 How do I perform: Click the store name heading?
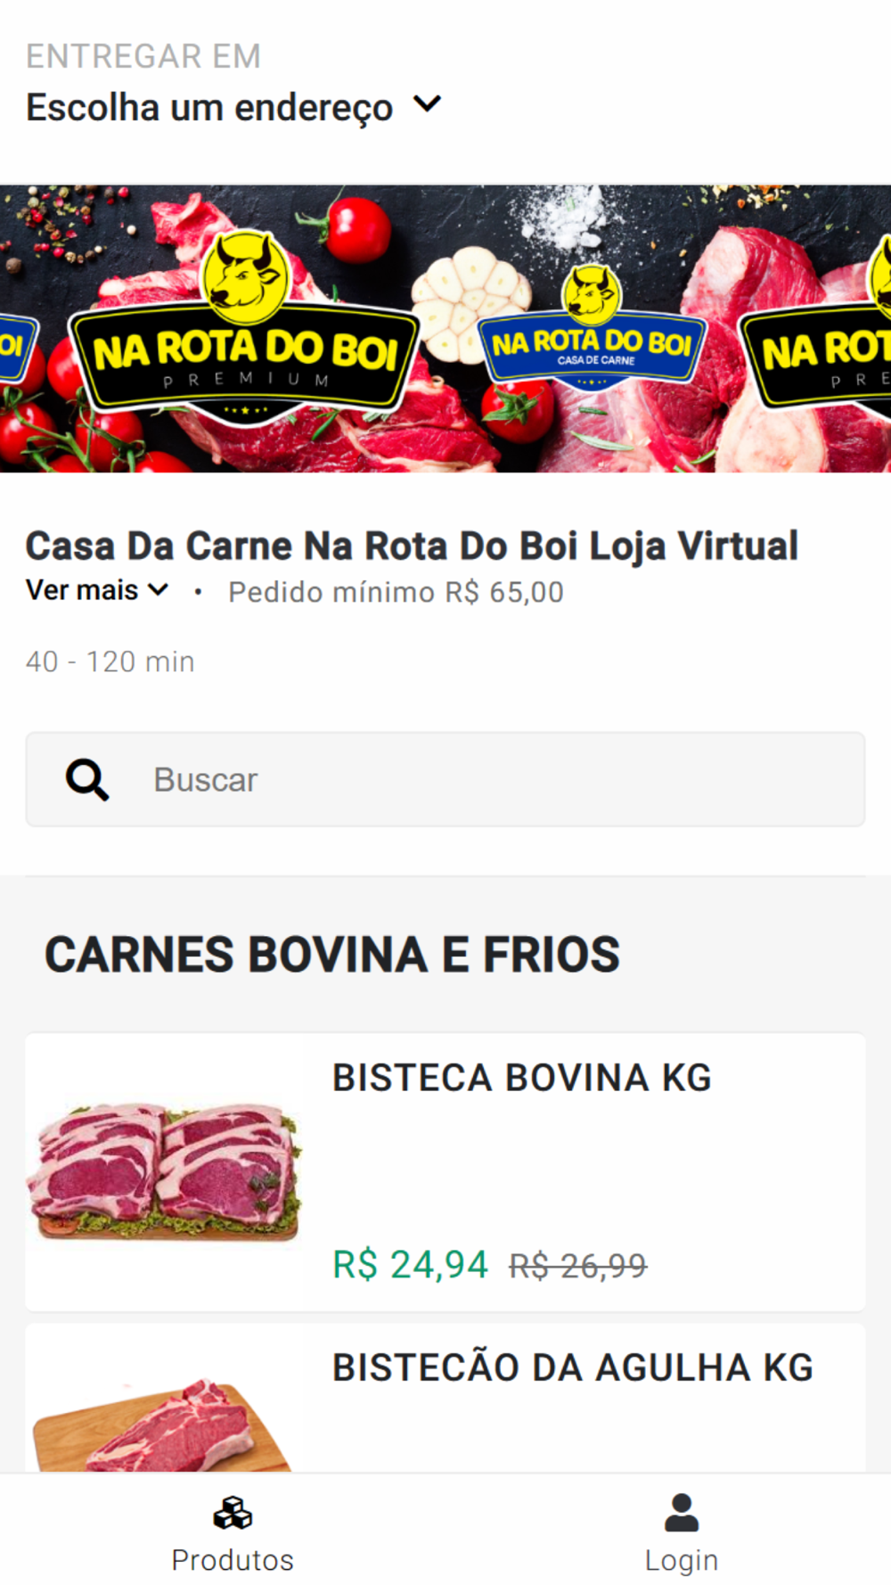[x=412, y=546]
